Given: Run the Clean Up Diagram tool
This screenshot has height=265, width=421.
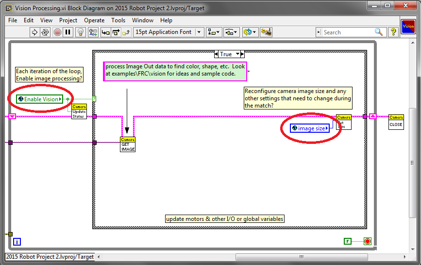Looking at the screenshot, I should click(x=265, y=32).
